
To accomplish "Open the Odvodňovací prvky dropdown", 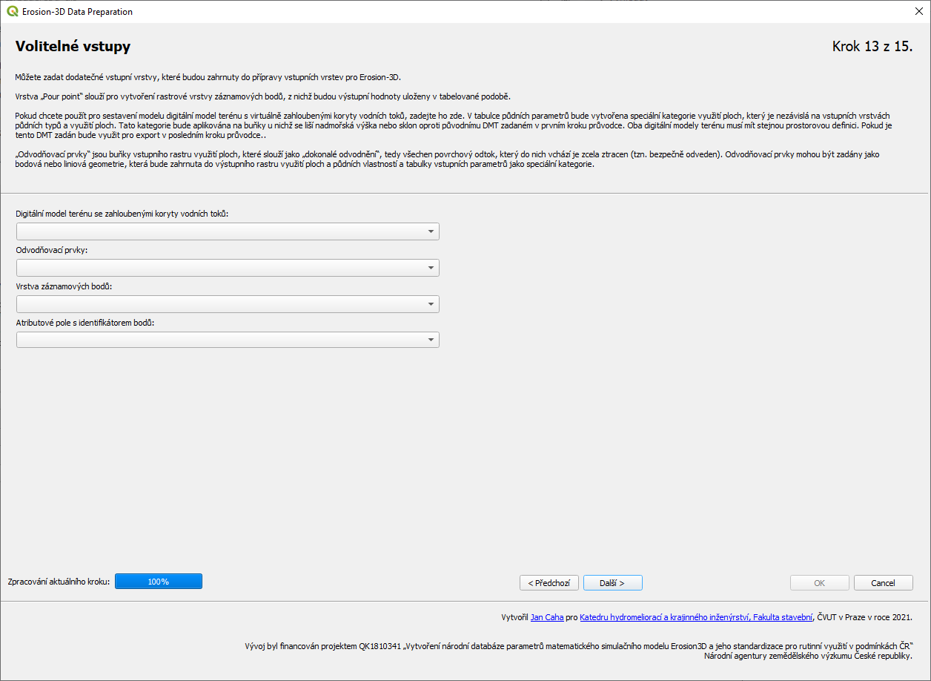I will click(228, 268).
